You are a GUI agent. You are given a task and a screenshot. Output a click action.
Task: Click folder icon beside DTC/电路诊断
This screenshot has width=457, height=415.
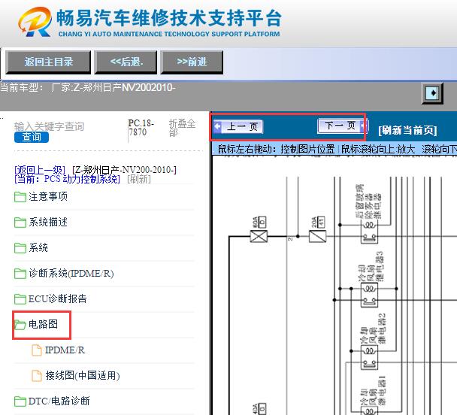coord(20,401)
